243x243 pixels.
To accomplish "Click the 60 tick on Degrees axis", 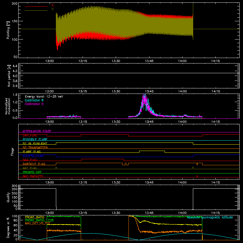I will (x=15, y=225).
